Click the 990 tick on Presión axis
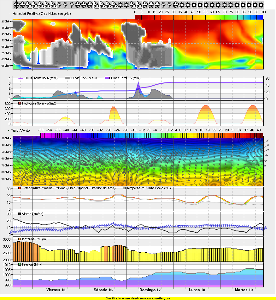Screen dimensions: 276x300 point(8,285)
